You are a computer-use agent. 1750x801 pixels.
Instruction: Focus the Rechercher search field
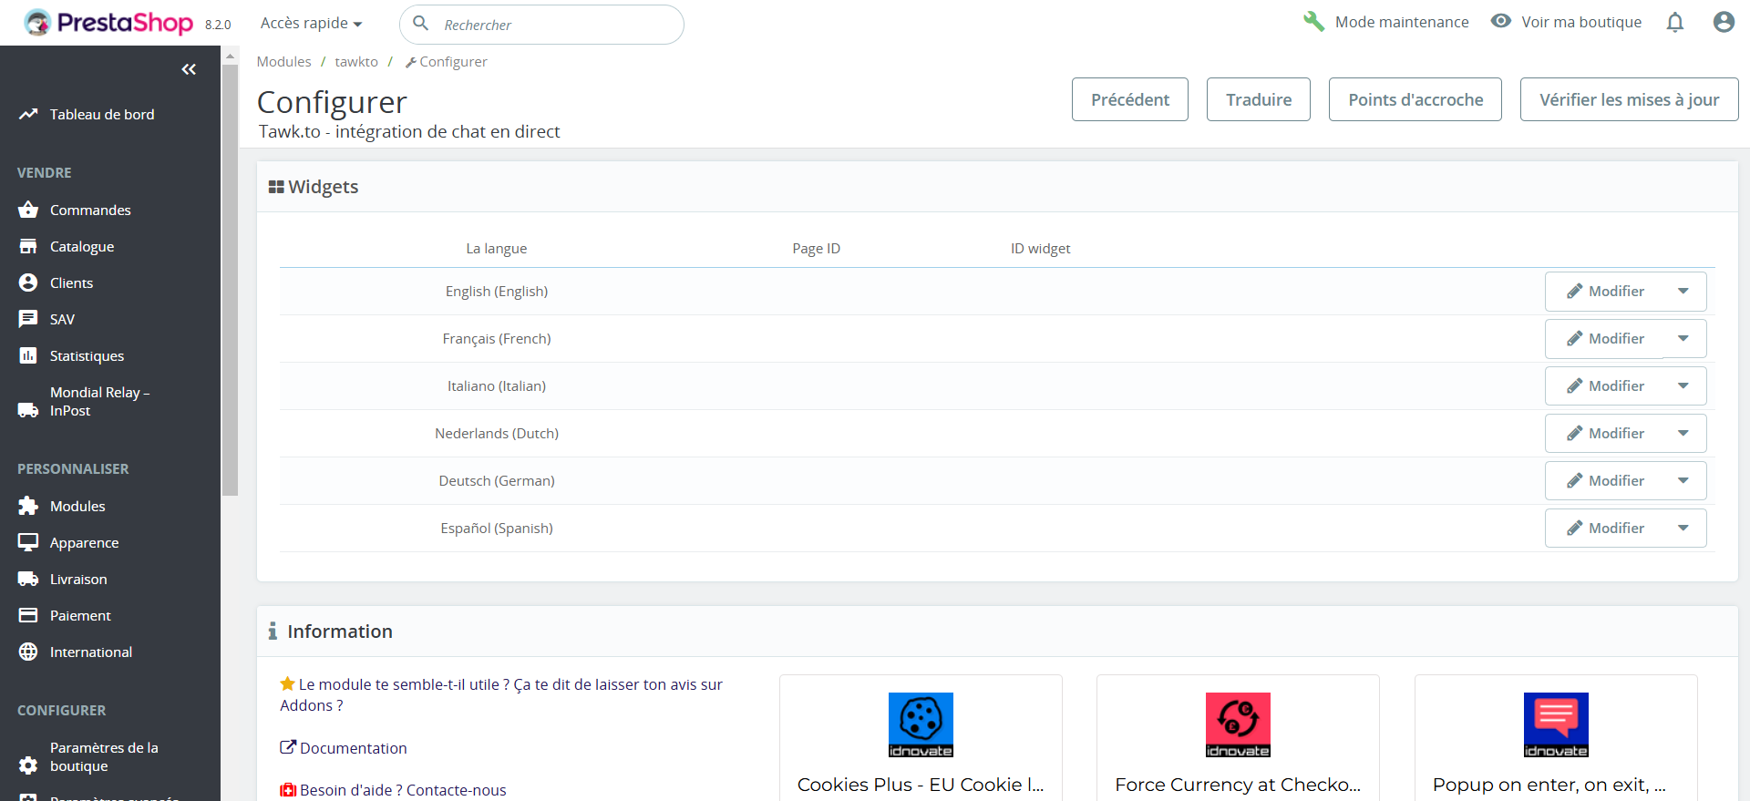(x=556, y=25)
